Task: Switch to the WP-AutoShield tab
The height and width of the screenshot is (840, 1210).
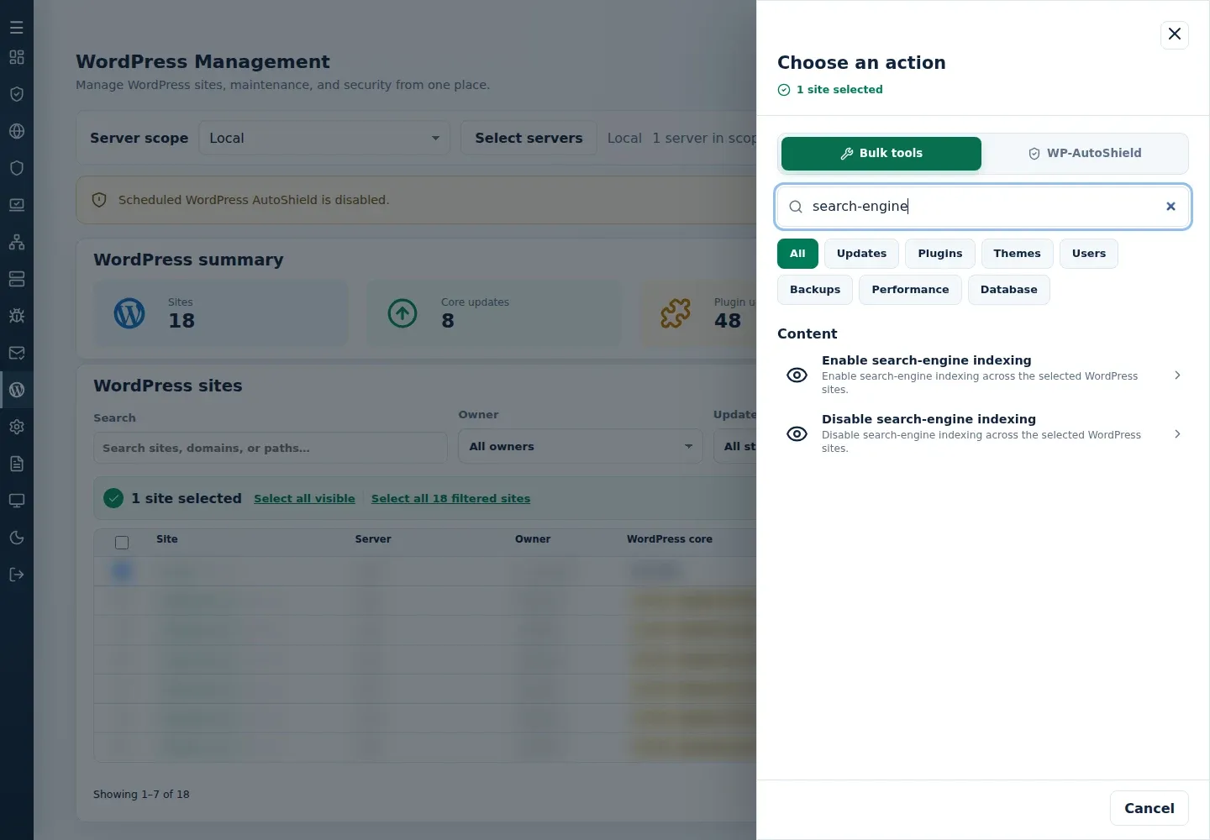Action: [x=1085, y=154]
